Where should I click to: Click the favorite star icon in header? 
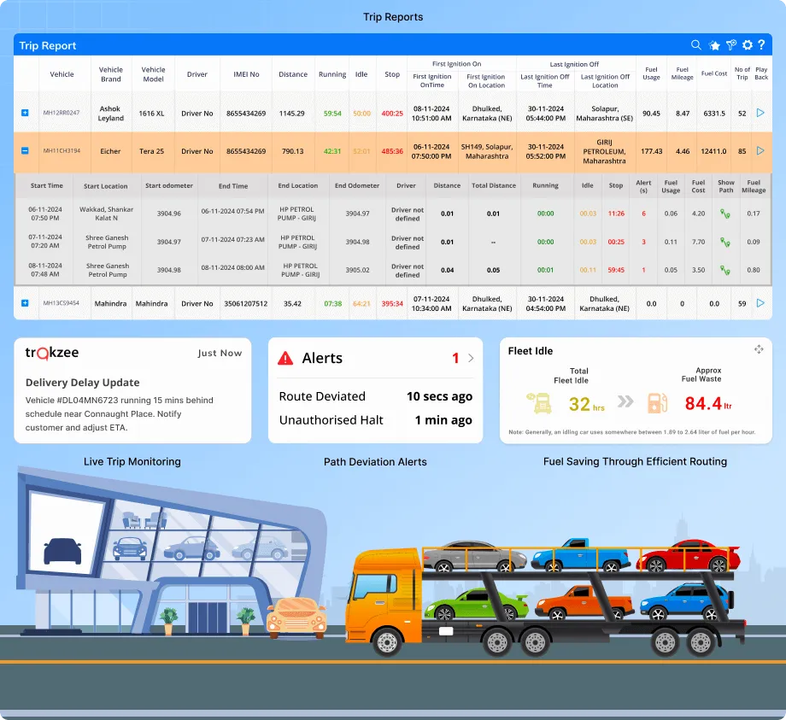coord(714,45)
